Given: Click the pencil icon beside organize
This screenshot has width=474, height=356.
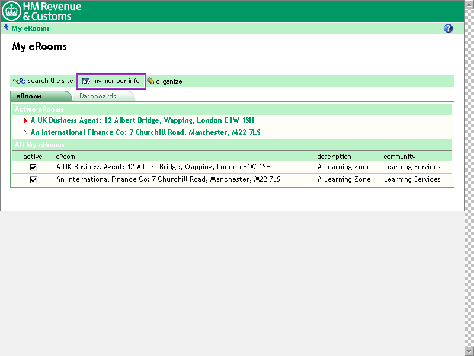Looking at the screenshot, I should click(x=150, y=81).
